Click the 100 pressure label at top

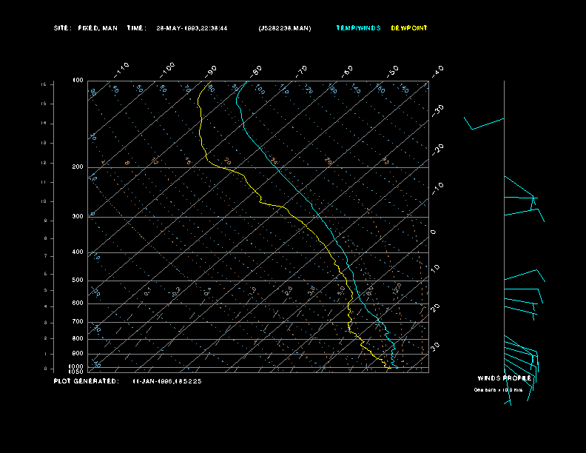coord(78,80)
